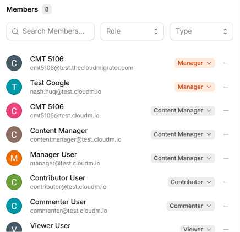Click the brown Content Manager avatar
Screen dimensions: 240x232
coord(14,134)
